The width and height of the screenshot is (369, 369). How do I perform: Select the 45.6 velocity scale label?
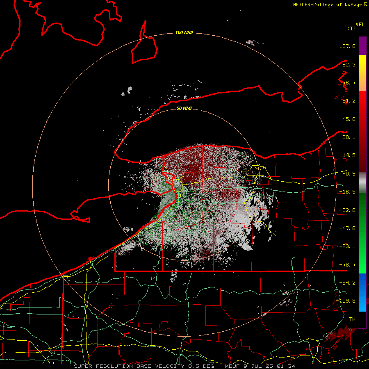(x=349, y=119)
